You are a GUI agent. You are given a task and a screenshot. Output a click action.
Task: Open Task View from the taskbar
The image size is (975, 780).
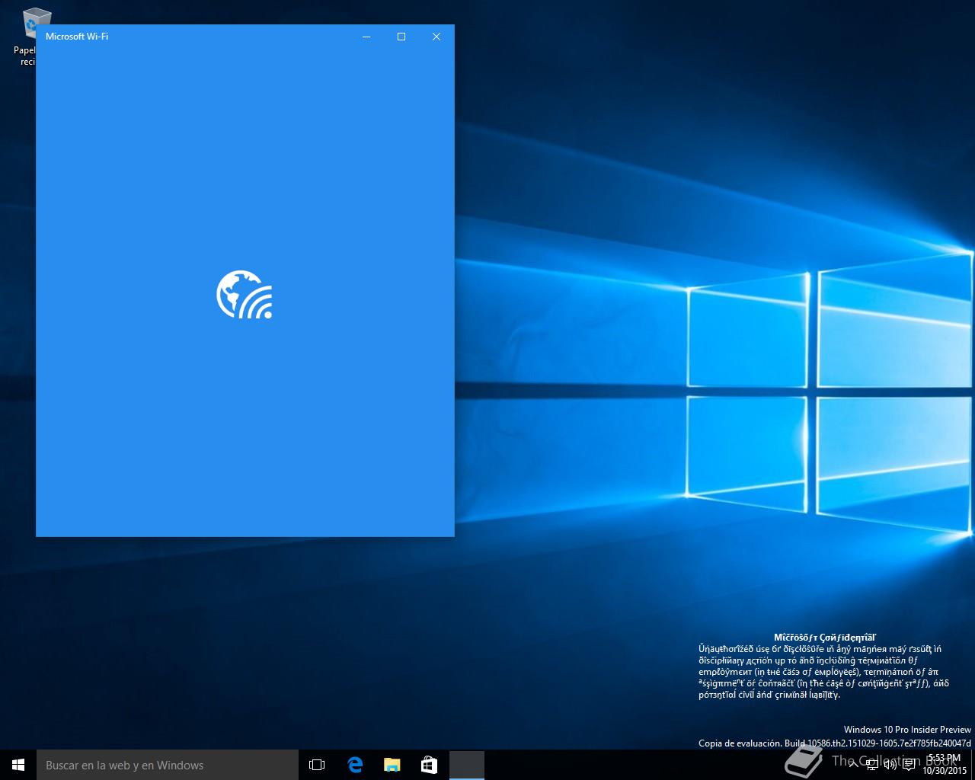tap(317, 765)
